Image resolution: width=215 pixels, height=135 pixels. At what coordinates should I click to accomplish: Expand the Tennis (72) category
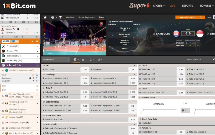(37, 51)
